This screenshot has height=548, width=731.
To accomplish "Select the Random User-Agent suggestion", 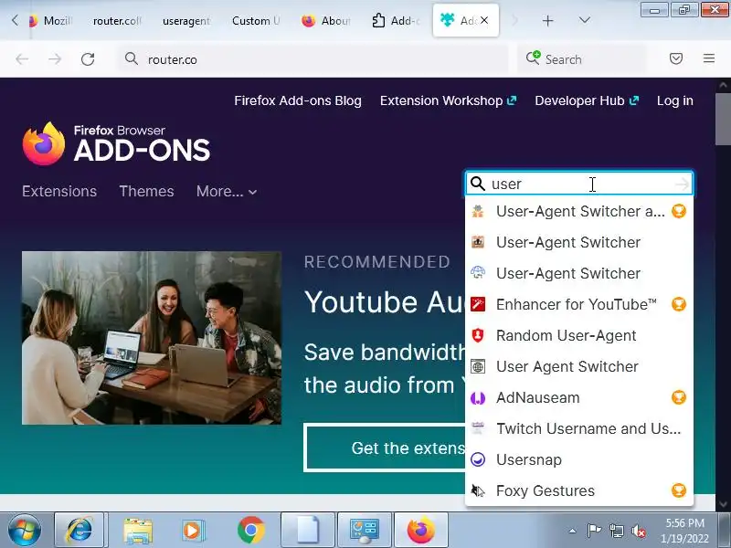I will pyautogui.click(x=579, y=335).
